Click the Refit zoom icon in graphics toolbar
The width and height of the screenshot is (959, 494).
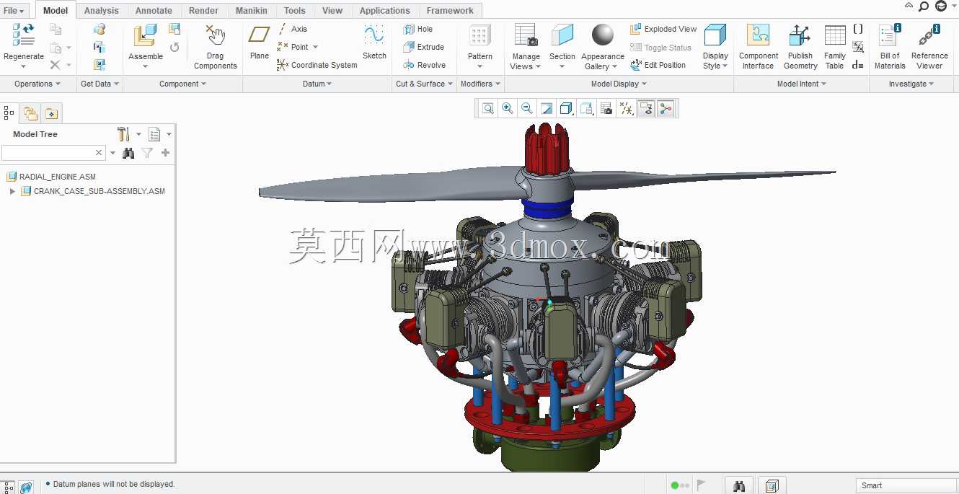(488, 108)
